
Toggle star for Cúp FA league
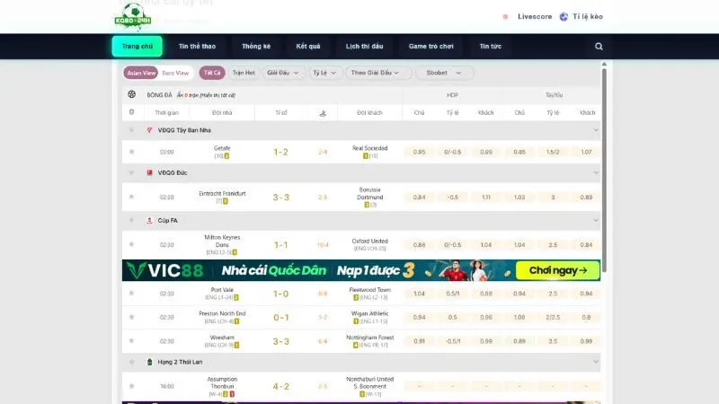point(131,220)
